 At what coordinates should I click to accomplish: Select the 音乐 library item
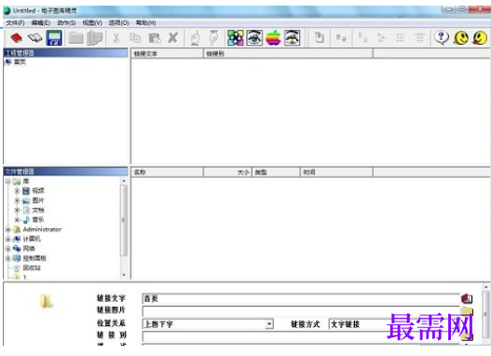[x=38, y=220]
